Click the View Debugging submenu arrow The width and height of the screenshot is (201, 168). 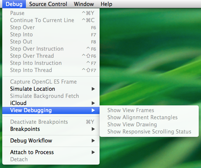coord(93,110)
